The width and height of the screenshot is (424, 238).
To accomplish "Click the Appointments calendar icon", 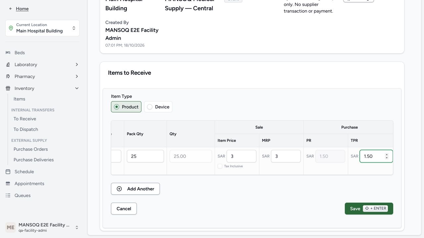I will [x=8, y=183].
